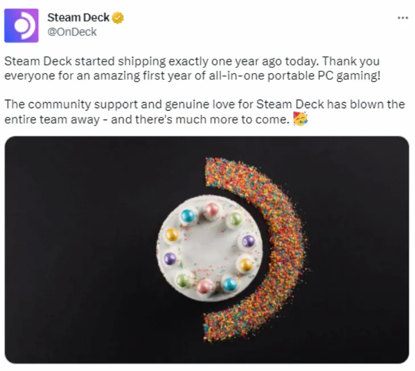415x371 pixels.
Task: Click the party face emoji
Action: pyautogui.click(x=300, y=119)
